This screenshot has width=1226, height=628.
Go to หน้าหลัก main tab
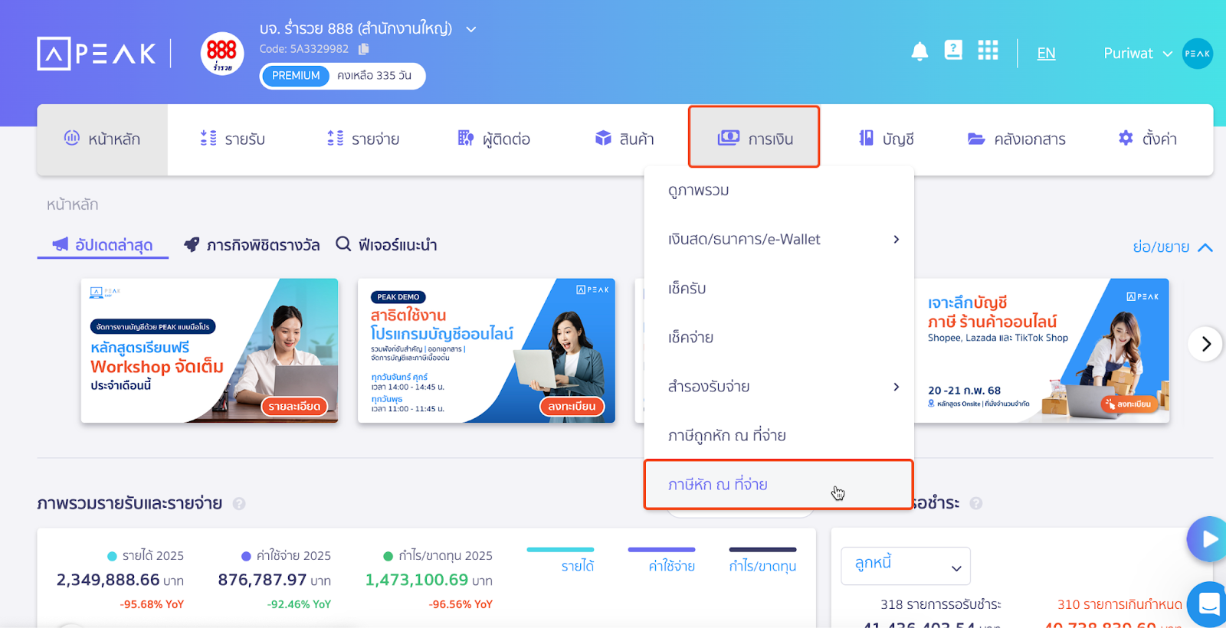click(x=103, y=139)
